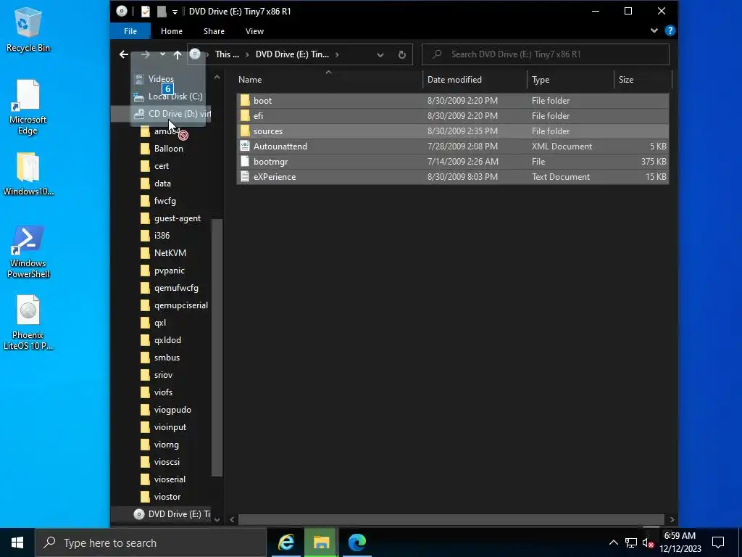Click the navigation pane vertical scrollbar
The height and width of the screenshot is (557, 742).
coord(217,348)
